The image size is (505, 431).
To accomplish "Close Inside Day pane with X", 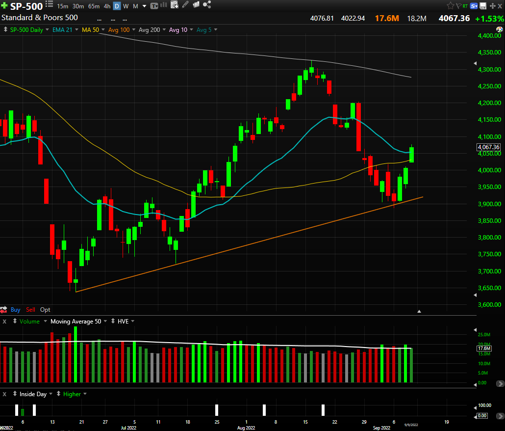I will [4, 394].
